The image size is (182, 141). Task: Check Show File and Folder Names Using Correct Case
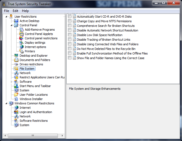[x=70, y=58]
